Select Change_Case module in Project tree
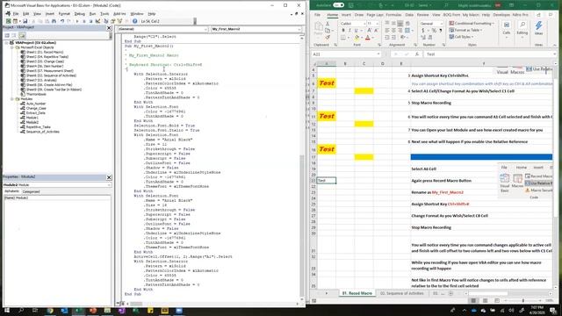Image resolution: width=562 pixels, height=316 pixels. tap(36, 108)
